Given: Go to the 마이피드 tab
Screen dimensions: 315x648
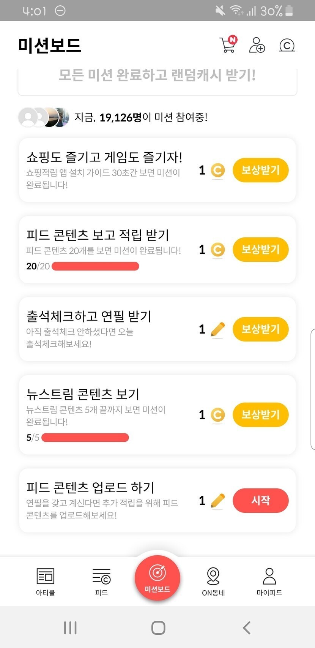Looking at the screenshot, I should [x=269, y=581].
